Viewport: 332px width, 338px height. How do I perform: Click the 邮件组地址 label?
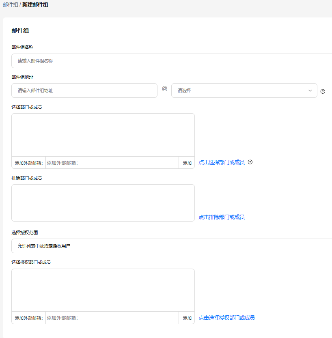22,77
